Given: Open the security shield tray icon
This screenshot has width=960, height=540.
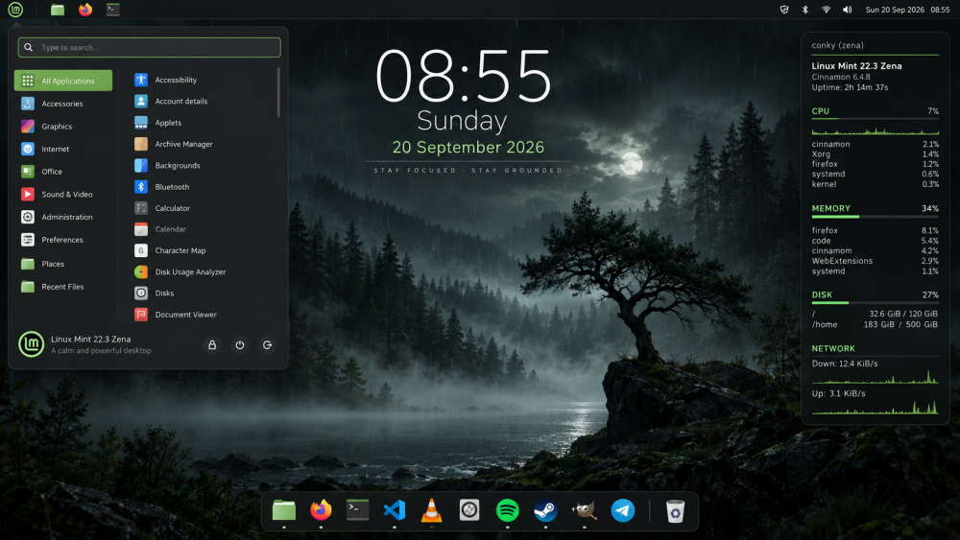Looking at the screenshot, I should click(x=784, y=10).
